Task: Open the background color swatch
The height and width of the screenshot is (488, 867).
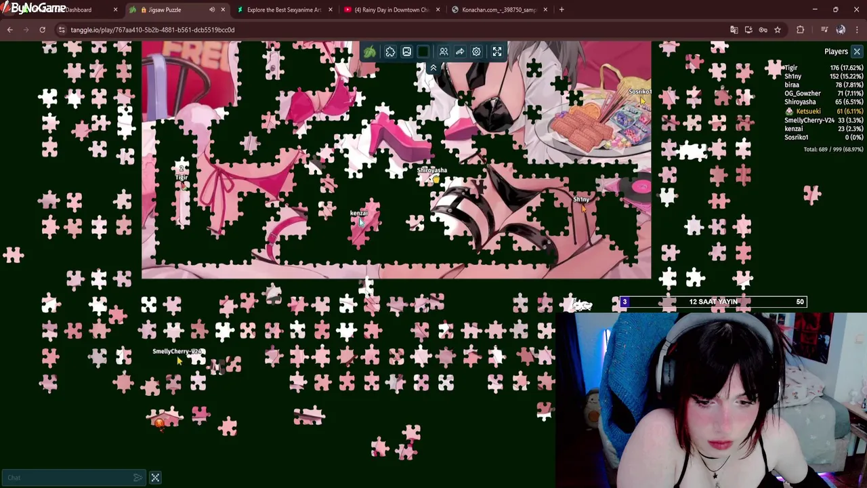Action: (x=423, y=52)
